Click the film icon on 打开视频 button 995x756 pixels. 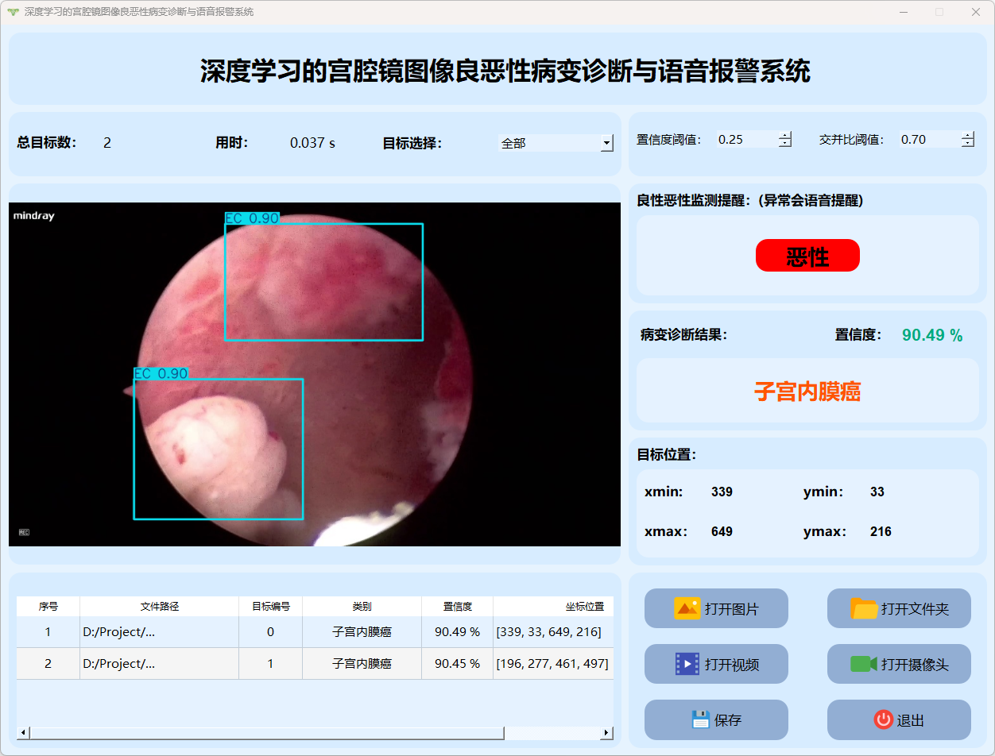click(x=687, y=664)
